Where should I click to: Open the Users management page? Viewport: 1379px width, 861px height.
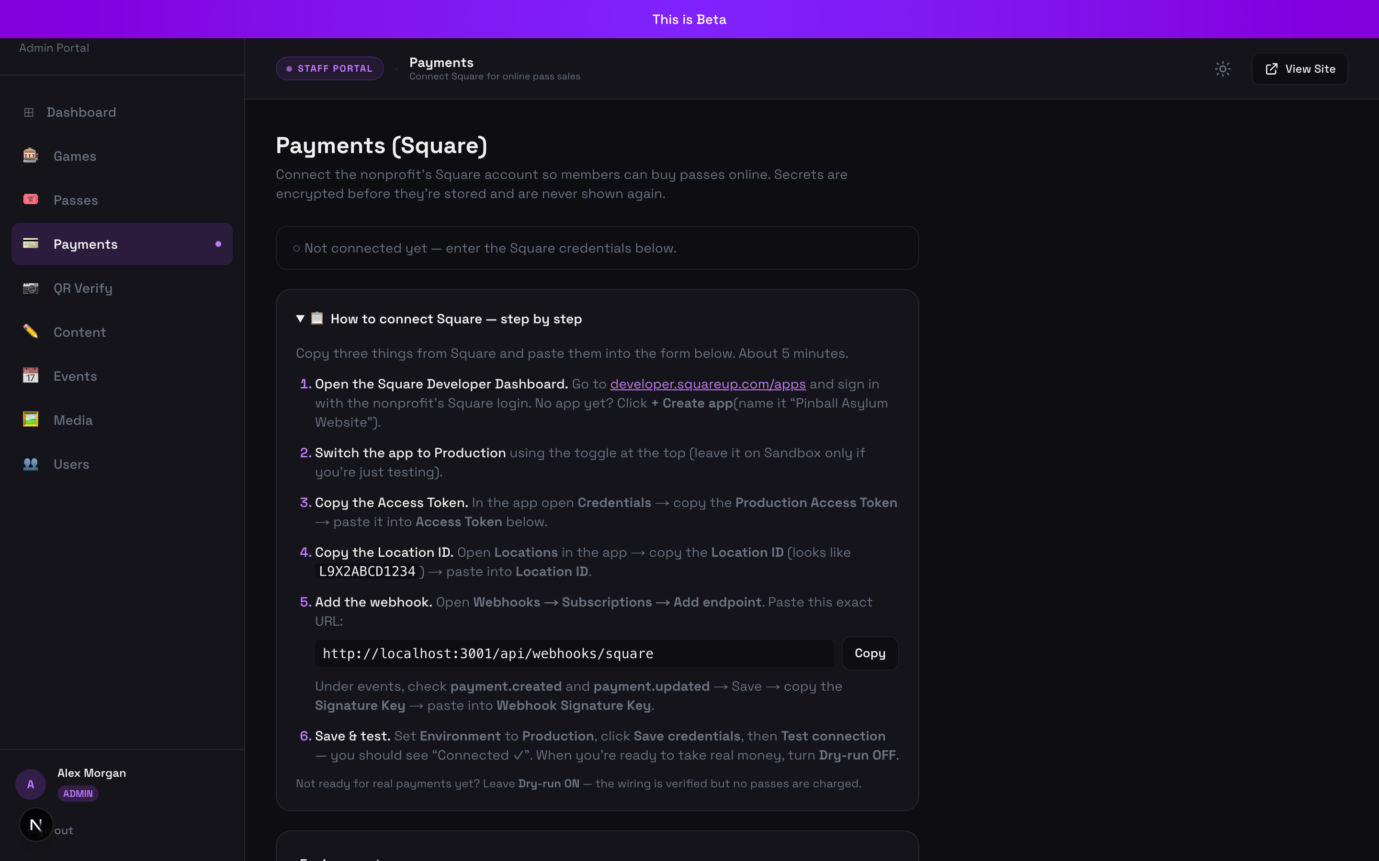122,464
